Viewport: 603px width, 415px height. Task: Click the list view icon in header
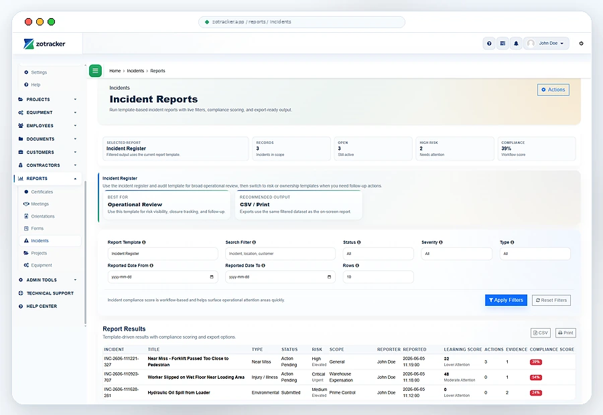[x=503, y=44]
